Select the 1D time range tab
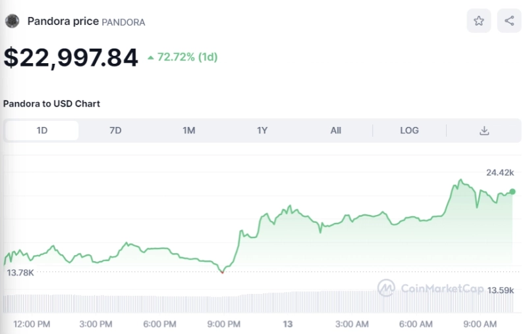This screenshot has width=527, height=334. click(42, 130)
